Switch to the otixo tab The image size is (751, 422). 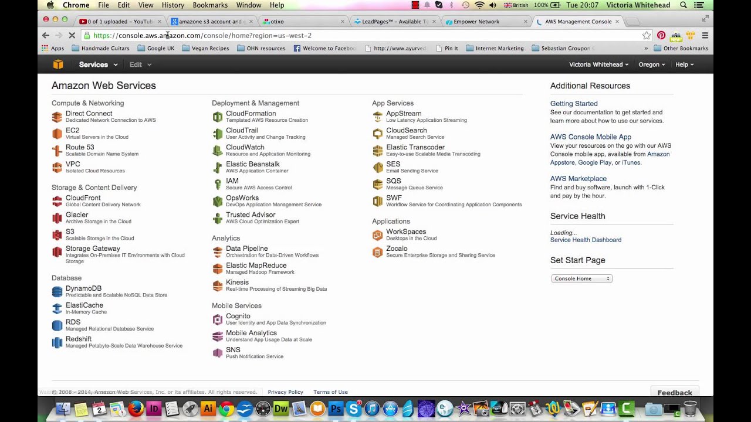[302, 22]
